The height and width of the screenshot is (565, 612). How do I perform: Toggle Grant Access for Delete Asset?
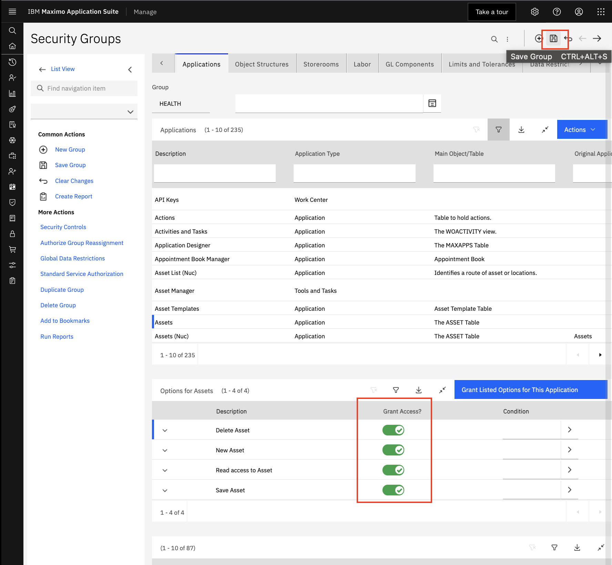click(393, 430)
